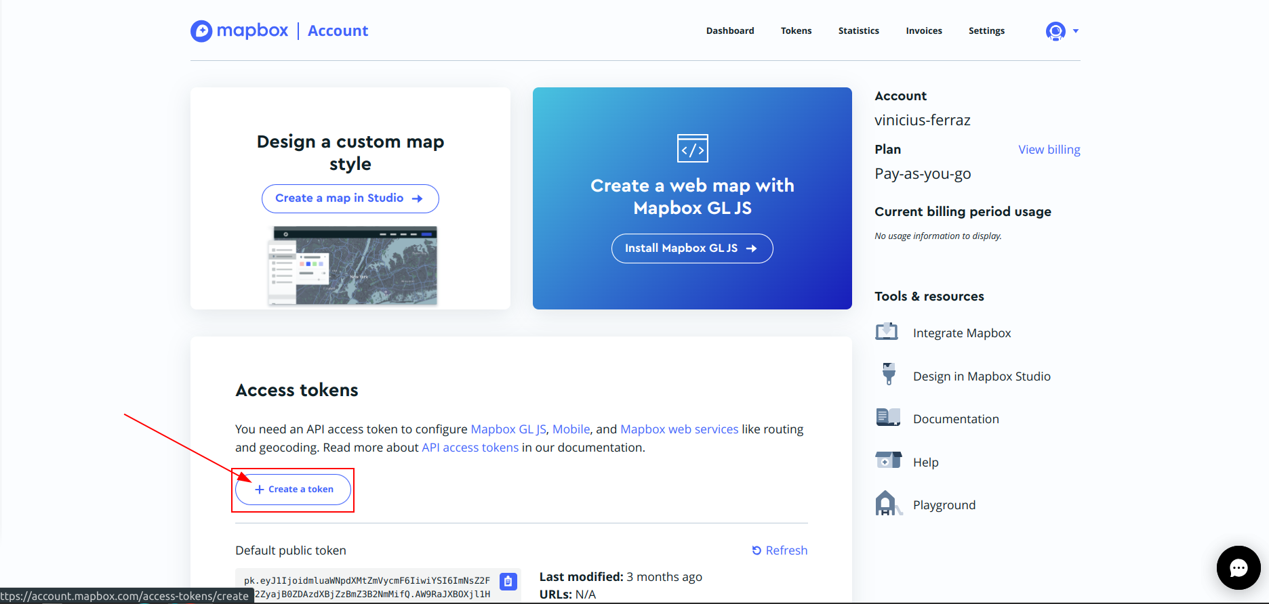This screenshot has height=604, width=1269.
Task: Follow the Mapbox GL JS text link
Action: tap(508, 429)
